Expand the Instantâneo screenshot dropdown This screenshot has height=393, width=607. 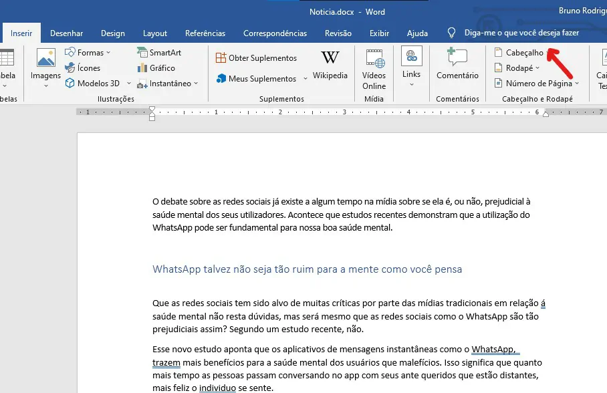pos(196,84)
